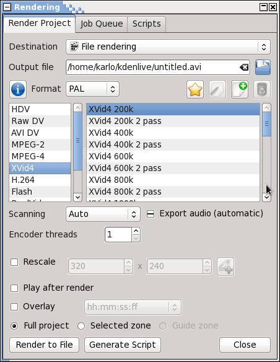Open the Format PAL dropdown
Screen dimensions: 280x362
[92, 89]
